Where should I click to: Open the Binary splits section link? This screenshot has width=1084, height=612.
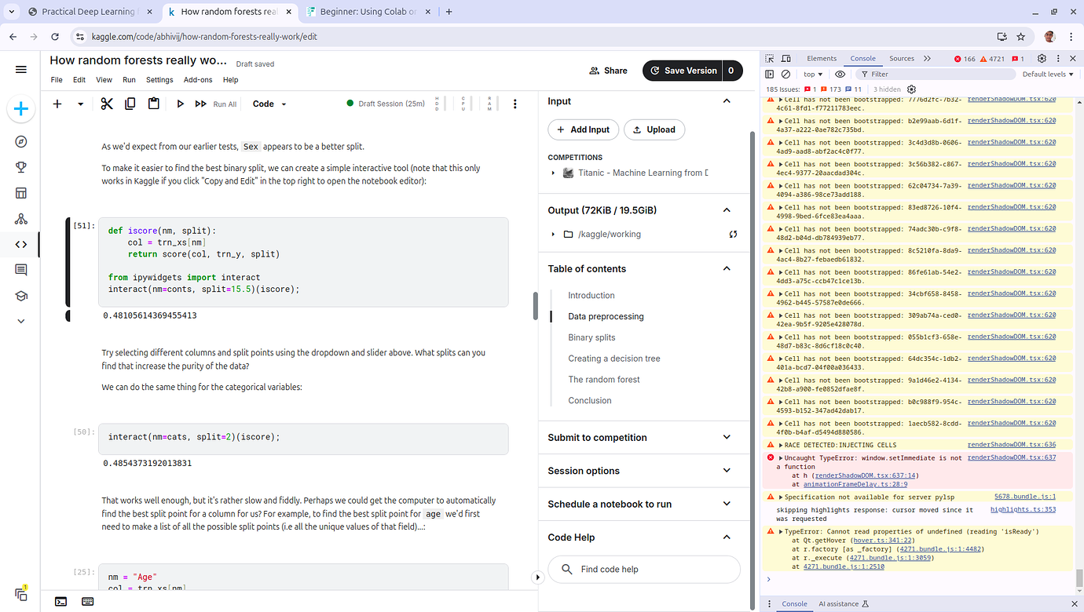pyautogui.click(x=591, y=337)
